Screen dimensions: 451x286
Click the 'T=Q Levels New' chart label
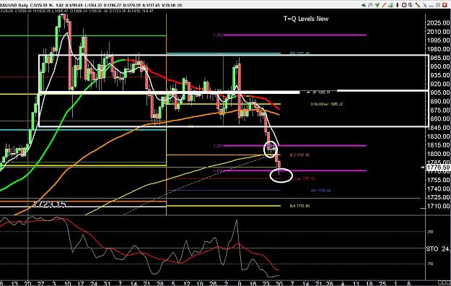[306, 19]
